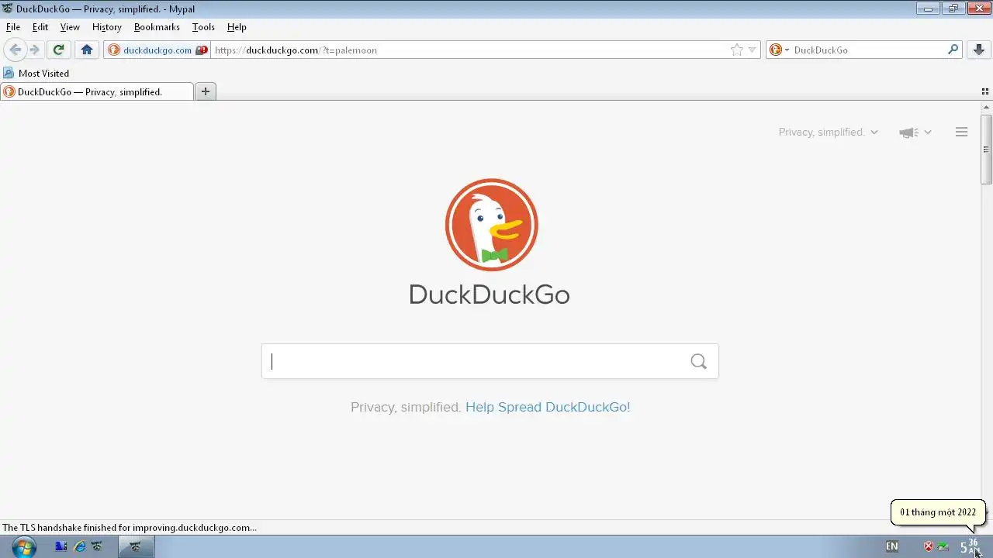Open the Help menu
Image resolution: width=993 pixels, height=558 pixels.
(x=237, y=26)
